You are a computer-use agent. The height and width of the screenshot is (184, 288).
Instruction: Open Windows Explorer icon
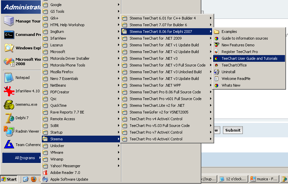tap(9, 48)
